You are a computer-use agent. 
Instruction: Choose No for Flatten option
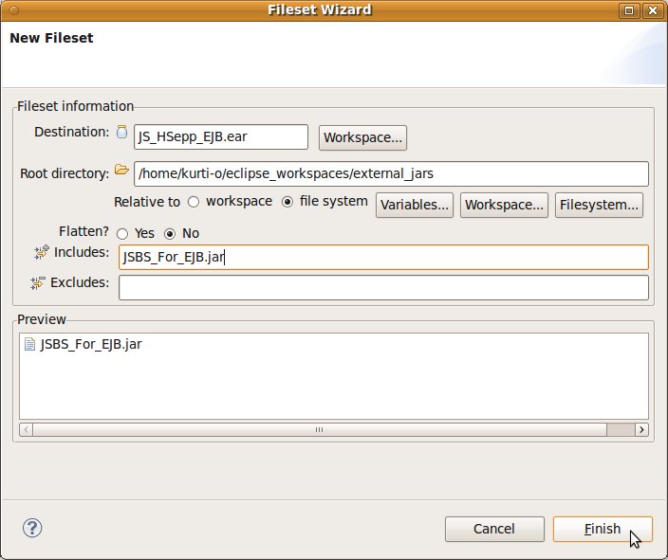[171, 233]
